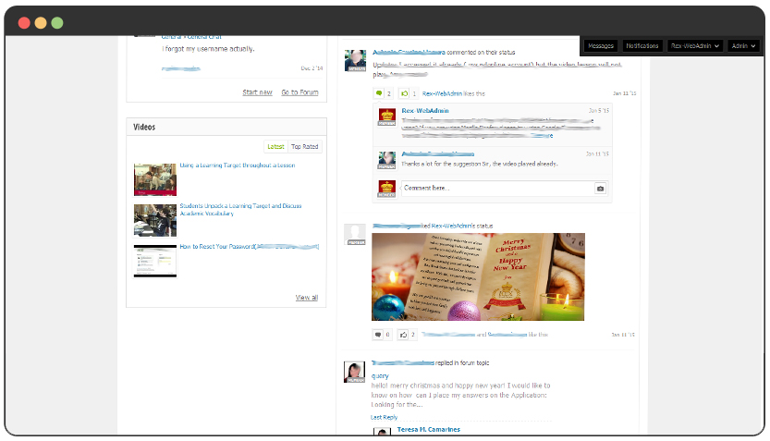The height and width of the screenshot is (441, 770).
Task: Click View all videos link
Action: pos(307,298)
